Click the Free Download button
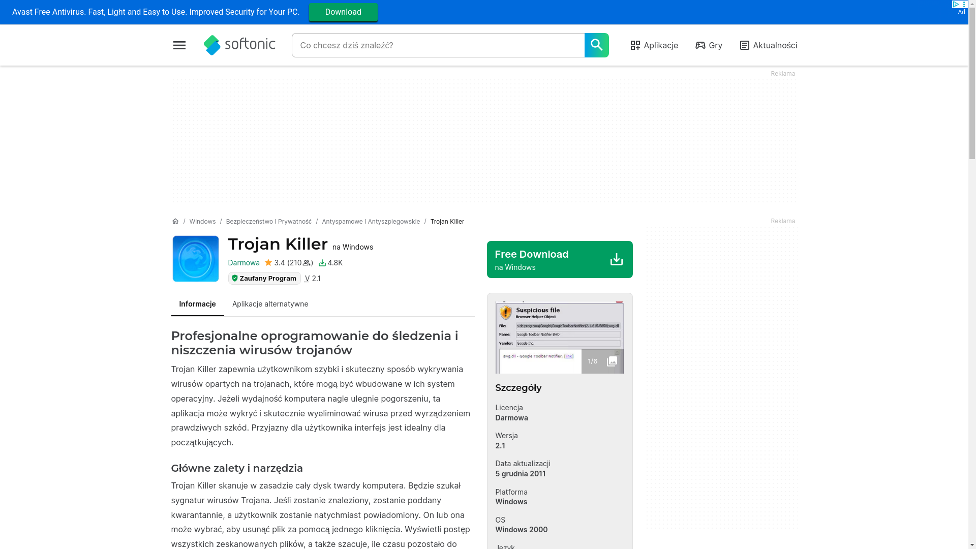 [560, 260]
